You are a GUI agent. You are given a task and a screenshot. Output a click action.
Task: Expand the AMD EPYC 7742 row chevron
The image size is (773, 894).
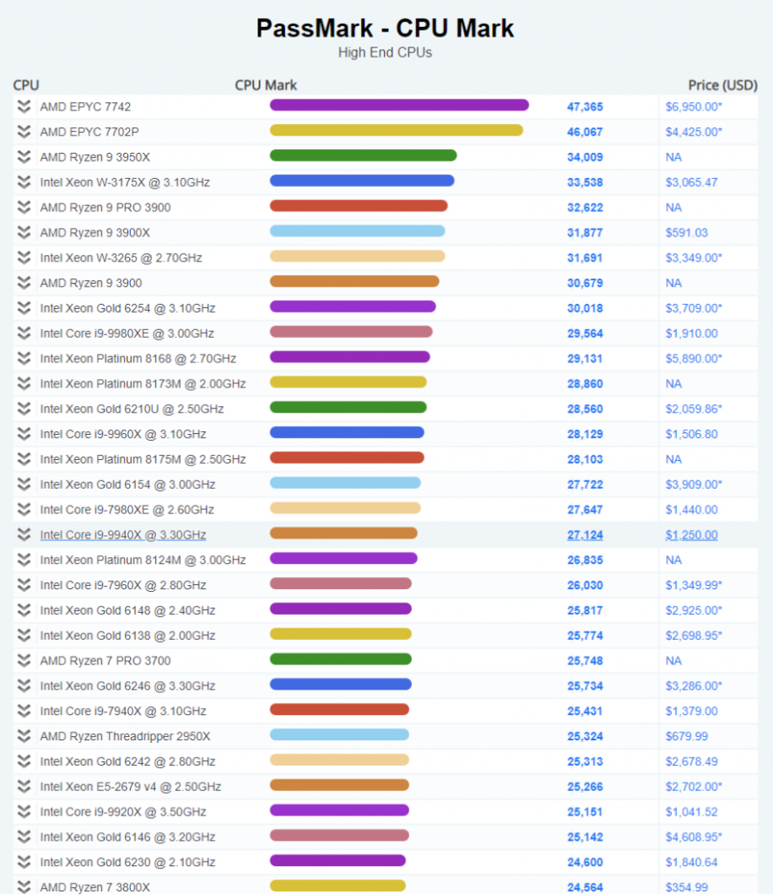click(24, 107)
